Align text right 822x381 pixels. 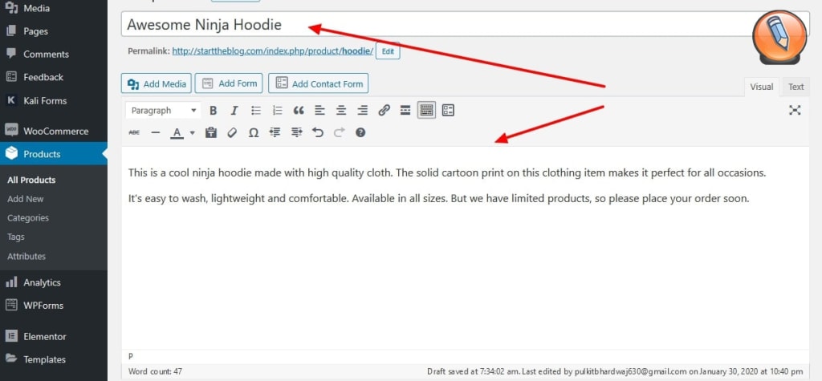(363, 111)
